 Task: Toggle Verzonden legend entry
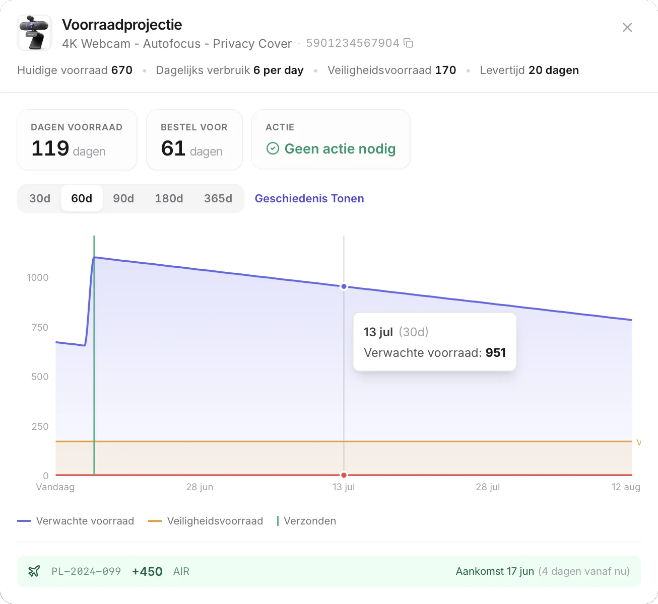point(306,521)
